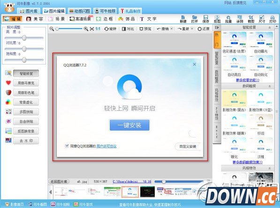Viewport: 280px width, 208px height.
Task: Click the 对比 compare button
Action: coord(128,29)
